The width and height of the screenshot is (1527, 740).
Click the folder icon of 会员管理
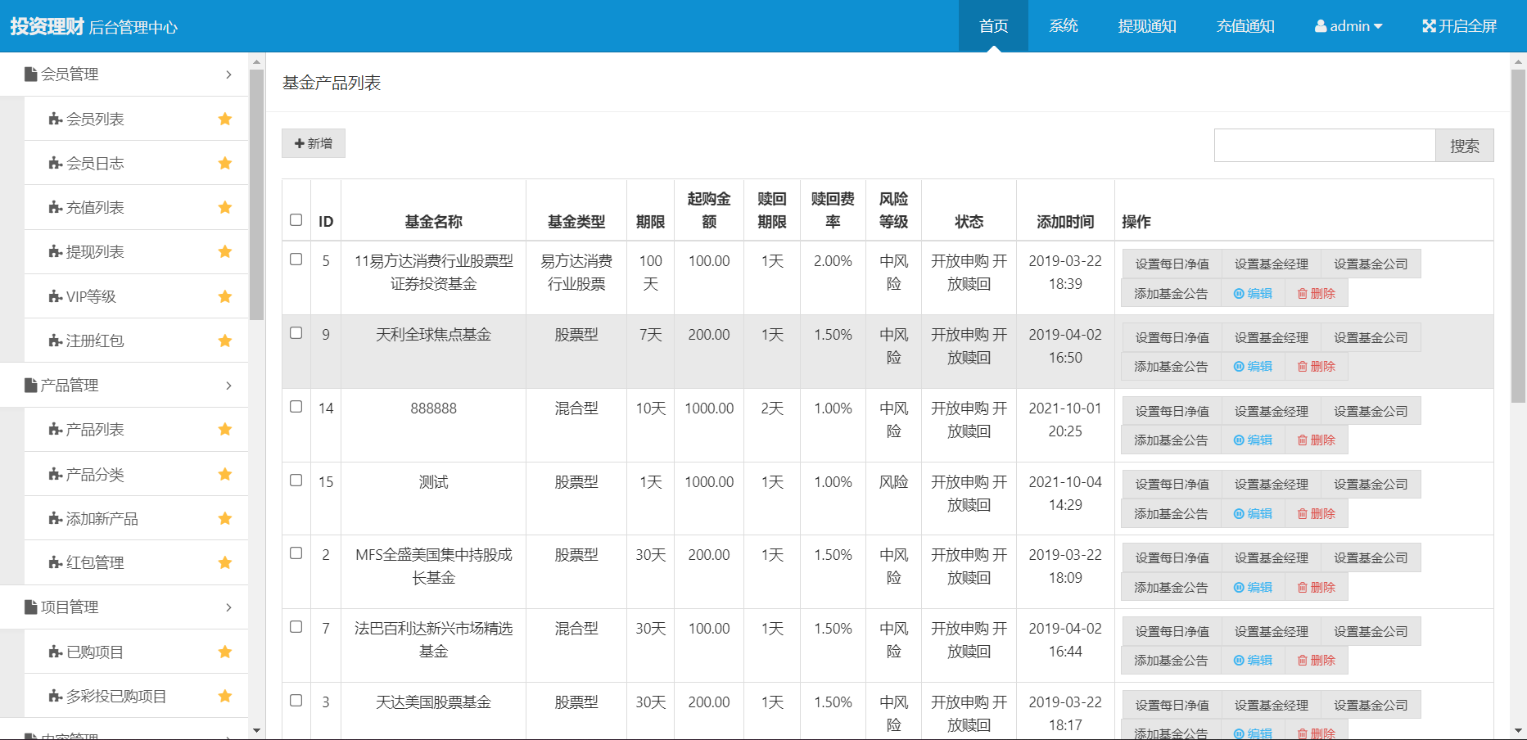[x=31, y=74]
